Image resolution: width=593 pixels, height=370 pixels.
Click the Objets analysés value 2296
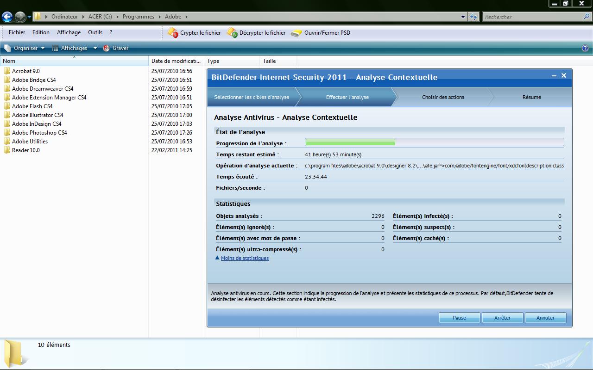click(x=378, y=216)
